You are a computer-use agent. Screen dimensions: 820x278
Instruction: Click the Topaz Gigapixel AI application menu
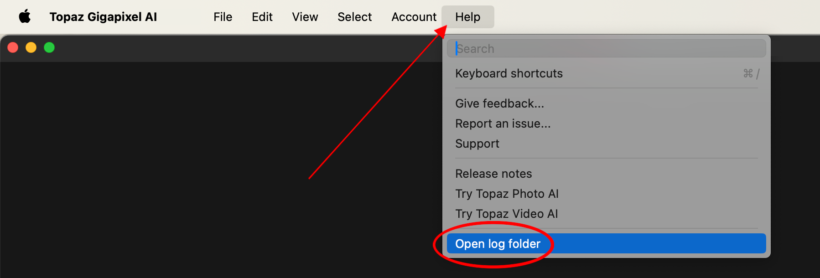tap(103, 16)
